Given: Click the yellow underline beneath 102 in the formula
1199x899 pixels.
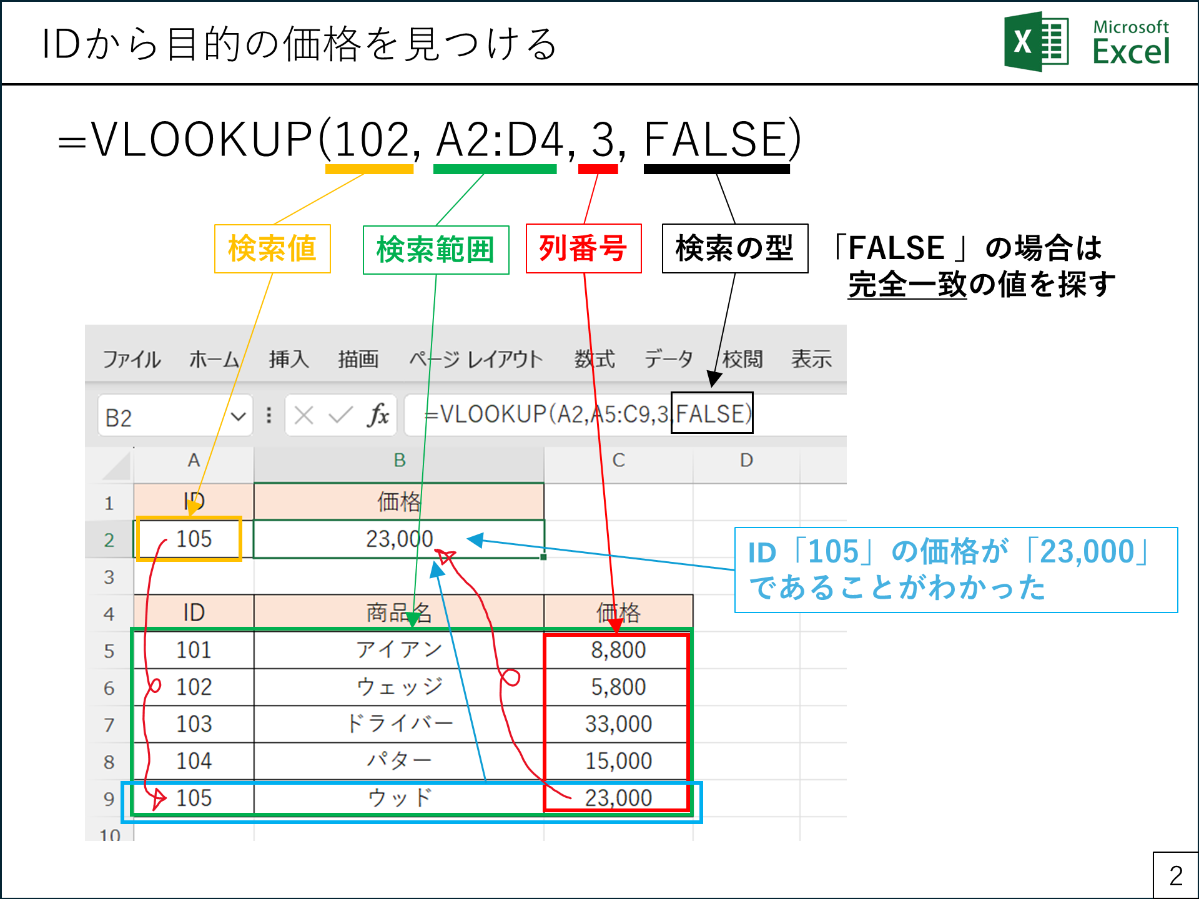Looking at the screenshot, I should [370, 167].
